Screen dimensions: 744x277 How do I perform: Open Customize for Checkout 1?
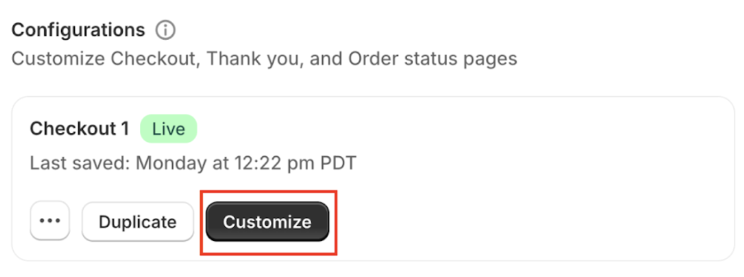(268, 221)
